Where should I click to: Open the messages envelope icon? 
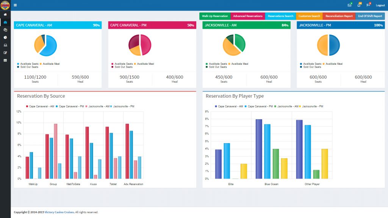point(349,5)
